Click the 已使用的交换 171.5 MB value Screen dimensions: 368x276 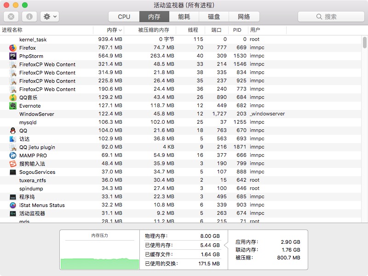[209, 264]
